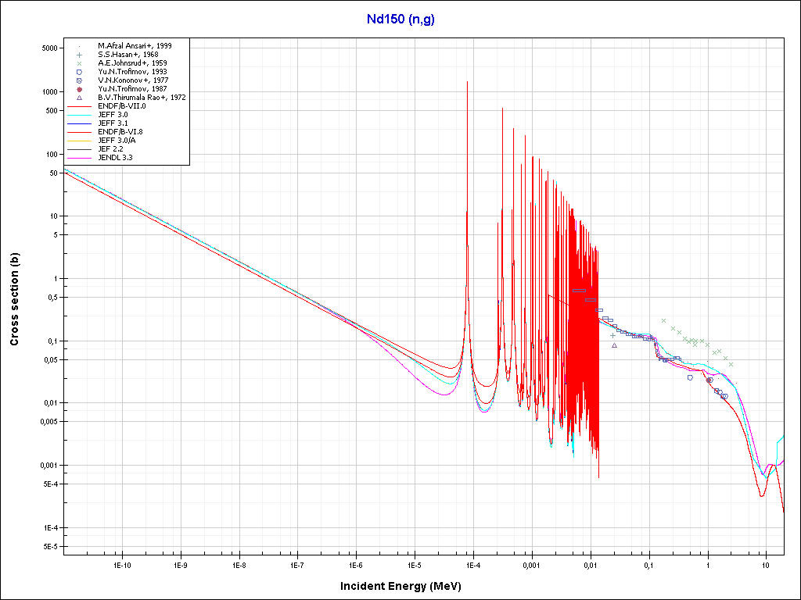Click the marker symbol for V.N.Kononov+, 1977
Image resolution: width=801 pixels, height=600 pixels.
[80, 80]
